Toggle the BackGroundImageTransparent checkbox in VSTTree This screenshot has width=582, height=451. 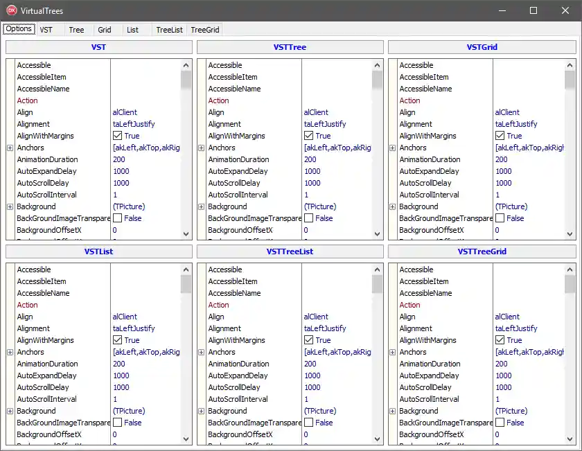307,218
